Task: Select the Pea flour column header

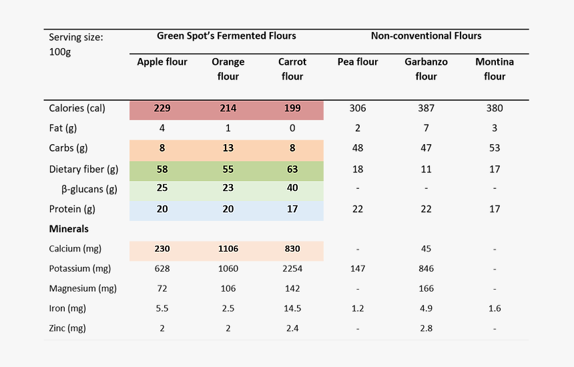Action: tap(358, 62)
